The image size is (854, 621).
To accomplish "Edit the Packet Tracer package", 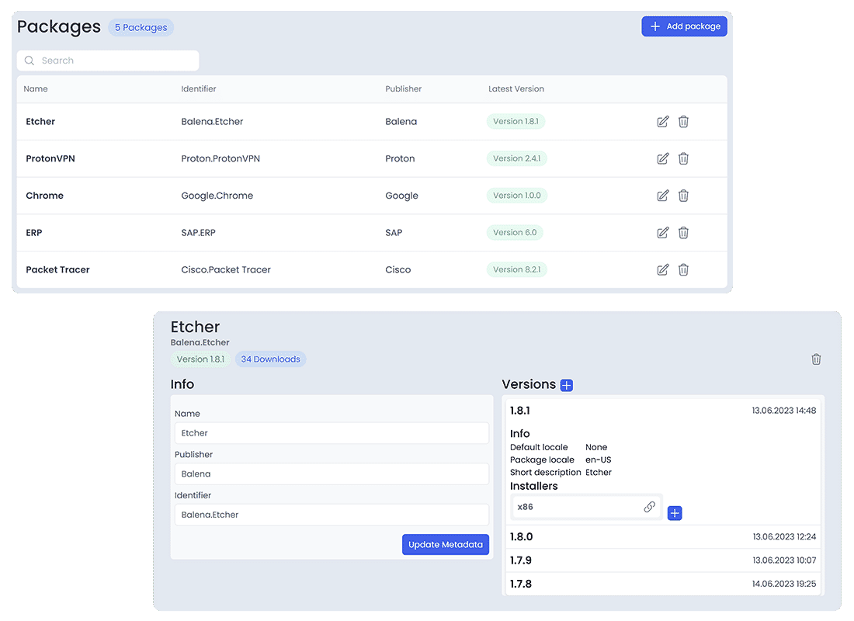I will pyautogui.click(x=662, y=270).
